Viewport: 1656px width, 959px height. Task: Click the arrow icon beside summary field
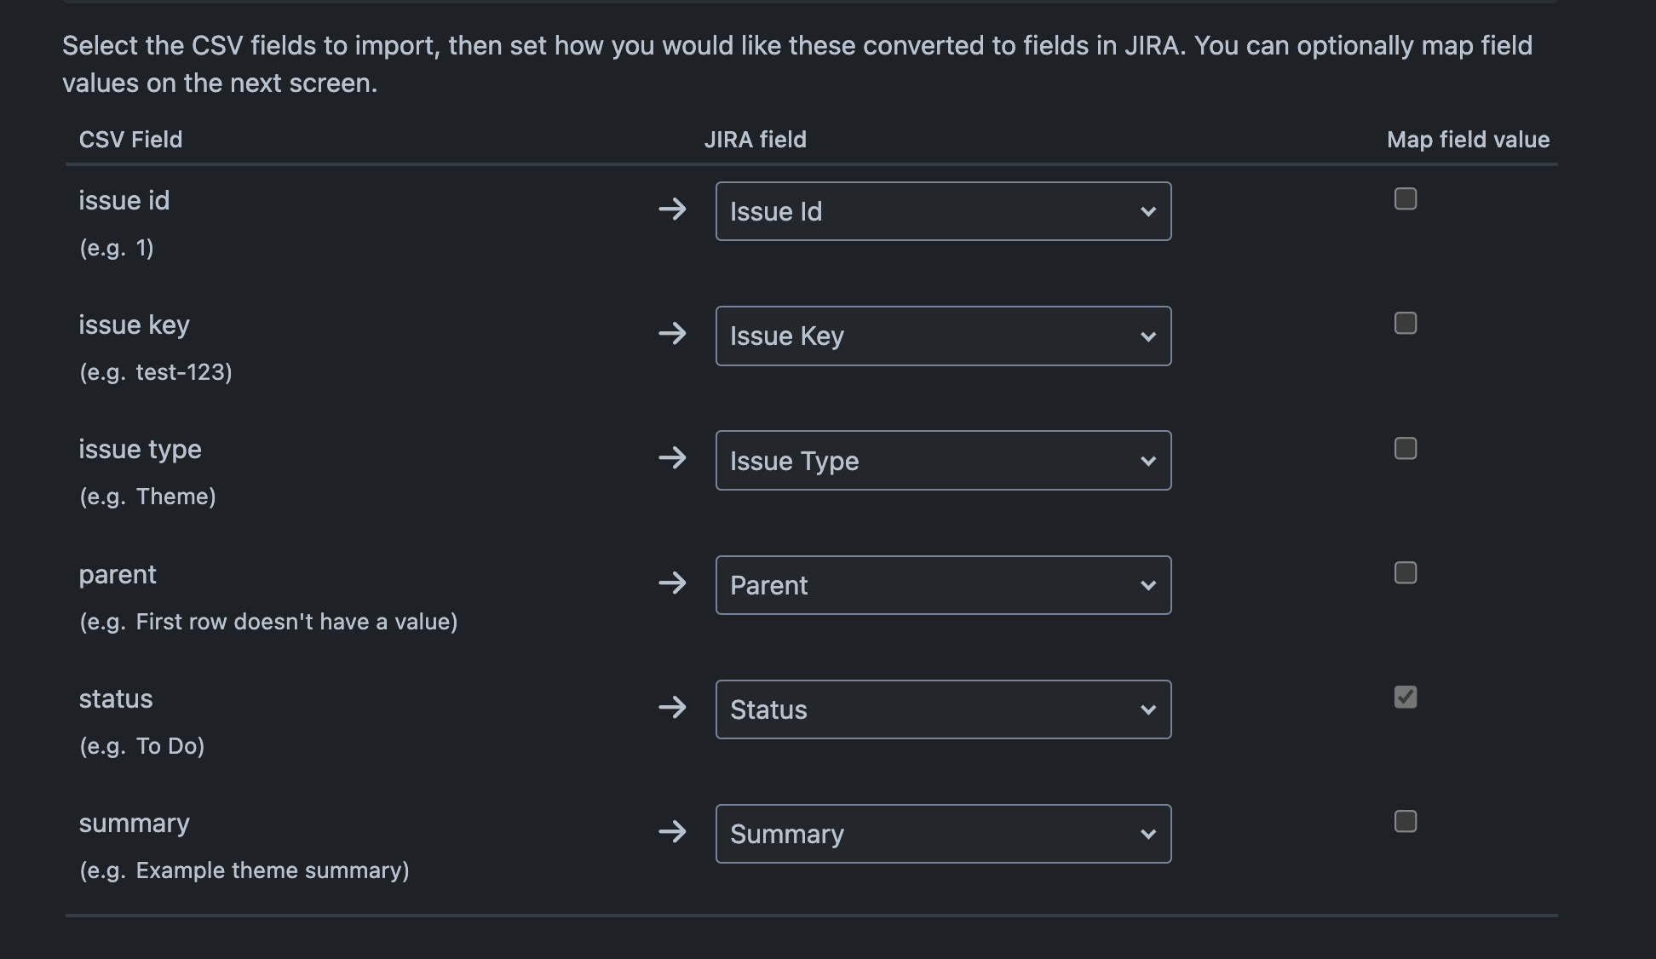click(x=672, y=831)
